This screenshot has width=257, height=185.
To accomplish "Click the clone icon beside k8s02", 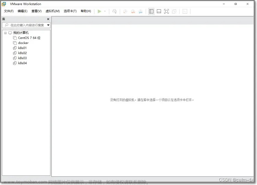I will (15, 53).
